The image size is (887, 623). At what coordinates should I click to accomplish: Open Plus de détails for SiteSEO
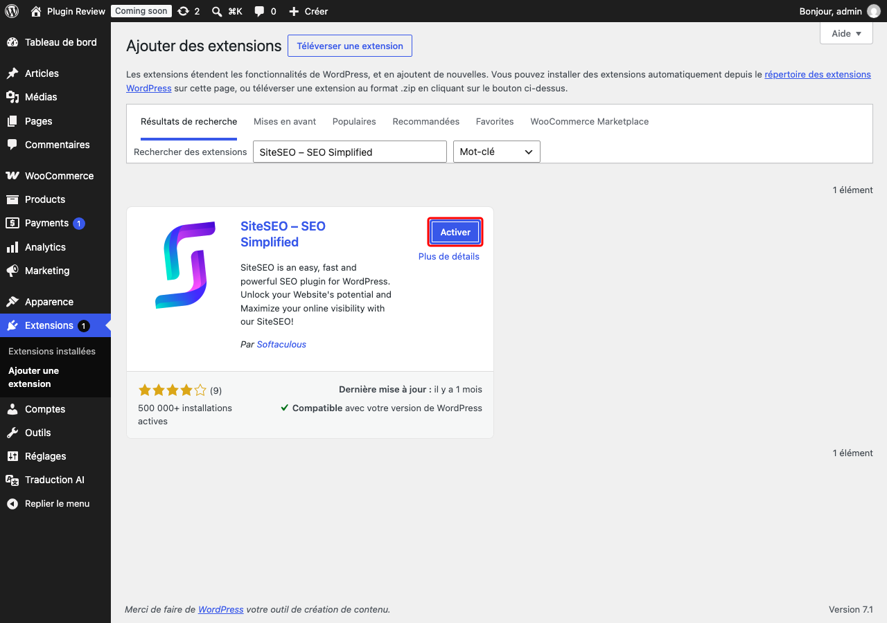click(x=449, y=256)
